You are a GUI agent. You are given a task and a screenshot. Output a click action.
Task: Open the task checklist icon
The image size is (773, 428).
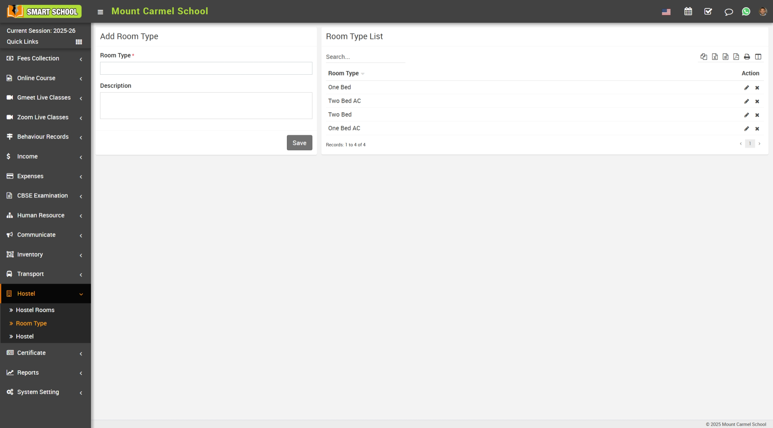click(708, 11)
